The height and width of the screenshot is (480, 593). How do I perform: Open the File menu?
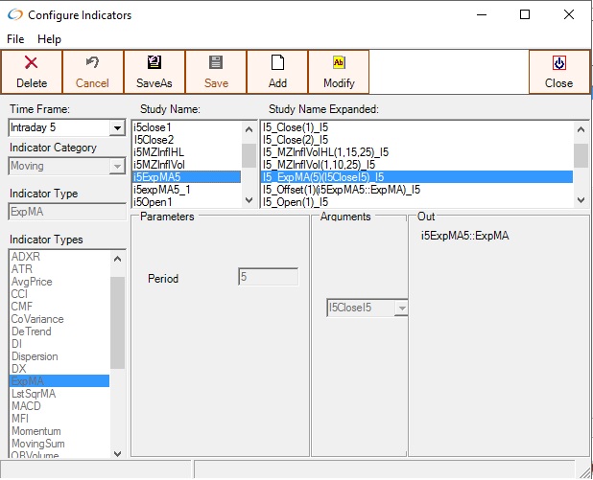(x=16, y=39)
